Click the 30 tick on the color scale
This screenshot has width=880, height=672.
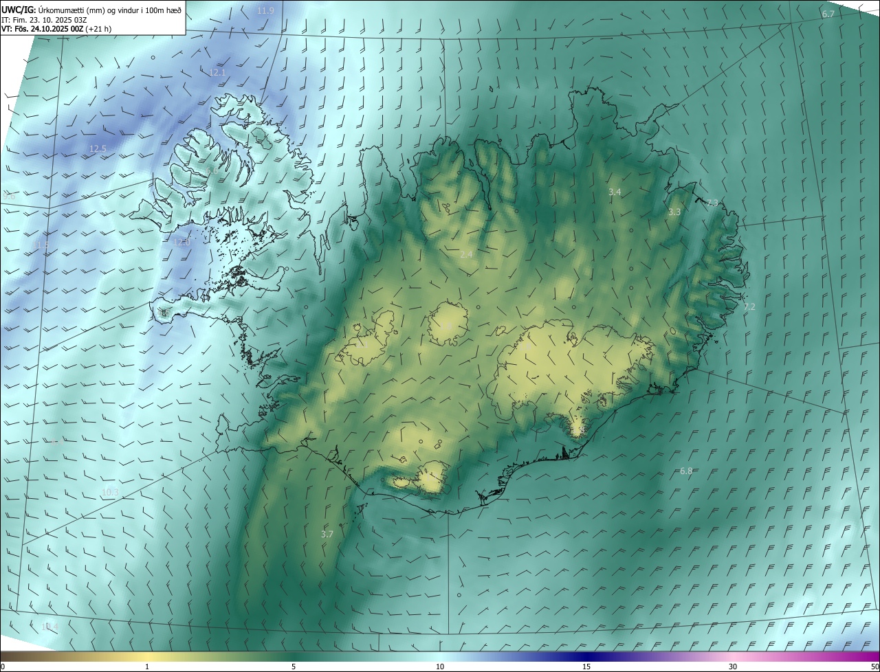[733, 667]
